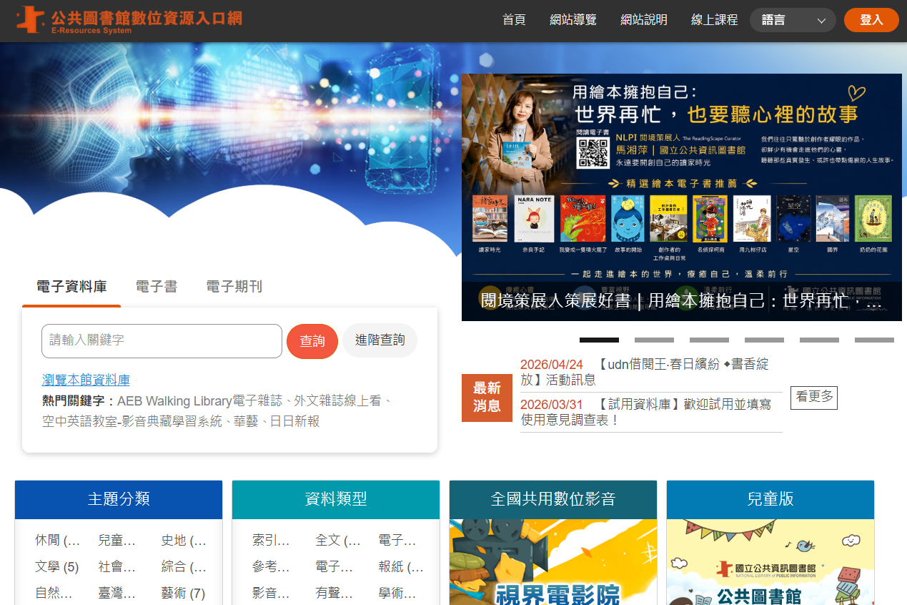This screenshot has width=907, height=605.
Task: Open the banner caption 閱境策展人策展好書
Action: 681,301
